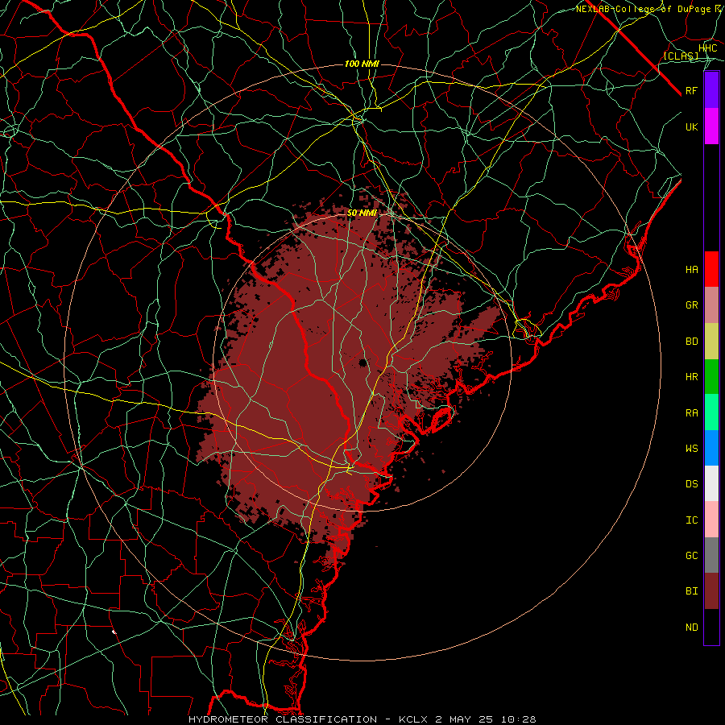Click the '10:28' timestamp text
Image resolution: width=725 pixels, height=725 pixels.
click(x=518, y=719)
